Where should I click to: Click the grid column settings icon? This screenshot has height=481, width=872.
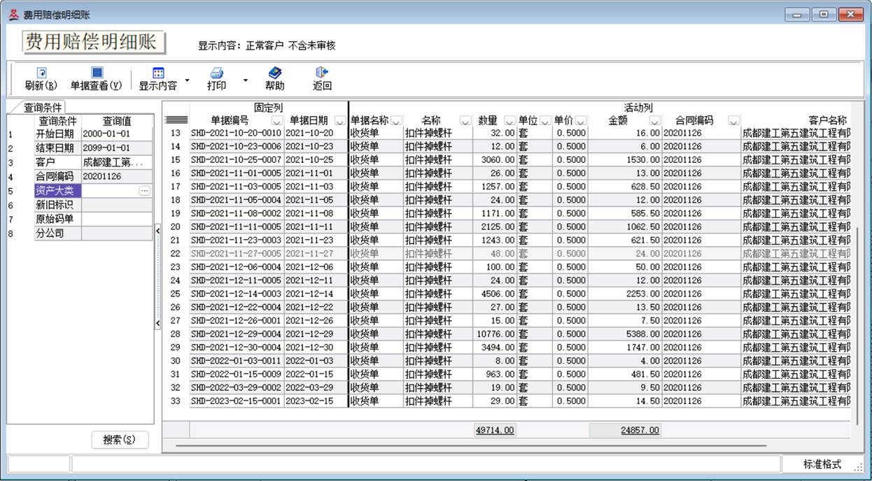click(175, 120)
